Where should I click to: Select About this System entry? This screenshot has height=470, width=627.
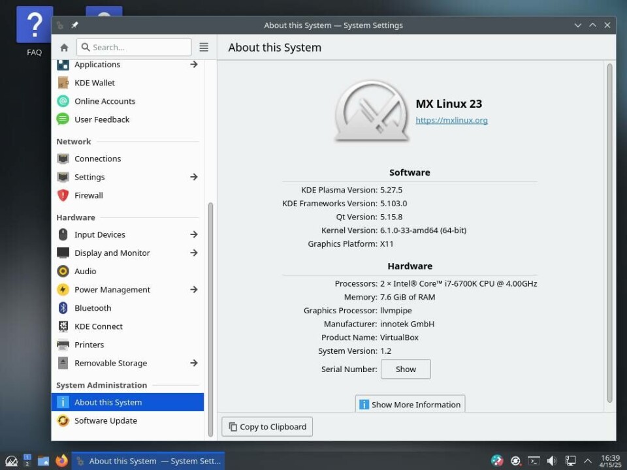click(x=127, y=402)
